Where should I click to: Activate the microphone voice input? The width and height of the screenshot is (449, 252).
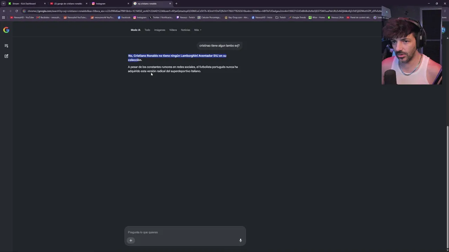point(241,240)
